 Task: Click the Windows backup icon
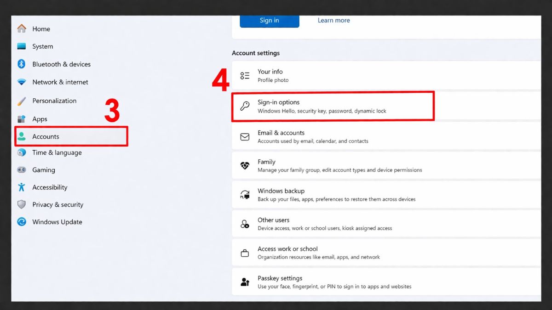click(245, 194)
